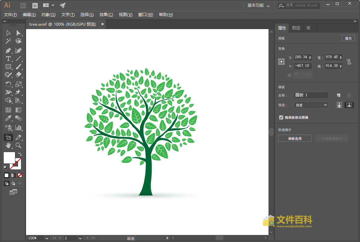Select the Direct Selection tool
This screenshot has width=360, height=242.
(18, 33)
